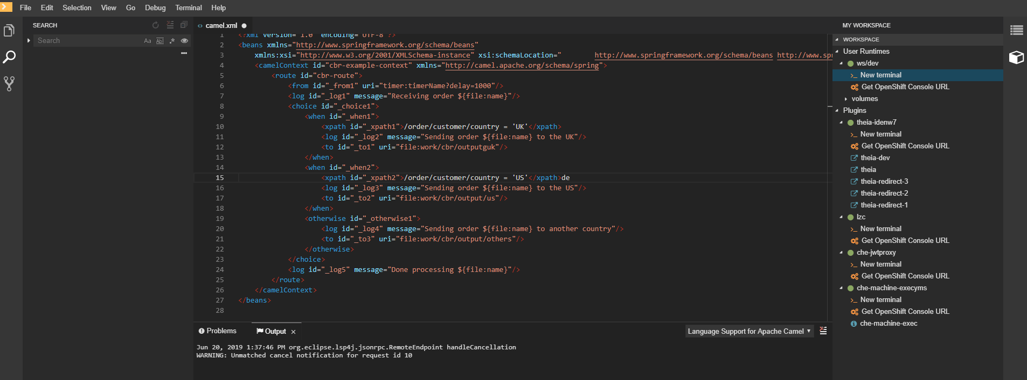Toggle include ignored files eye icon
The image size is (1027, 380).
tap(184, 41)
